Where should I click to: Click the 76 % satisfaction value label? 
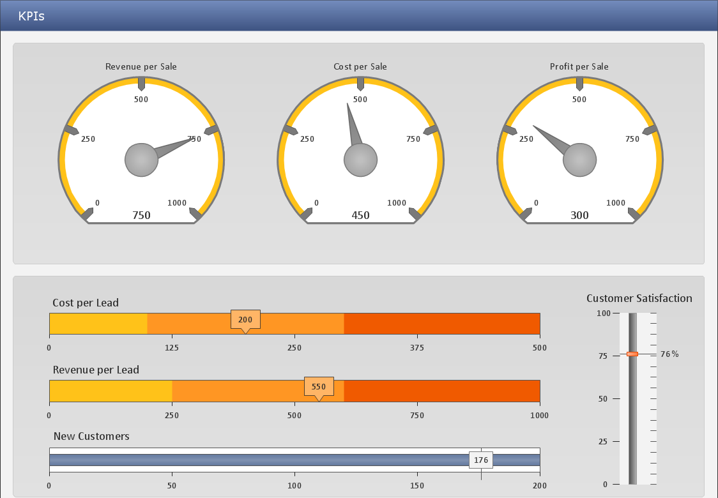tap(669, 354)
